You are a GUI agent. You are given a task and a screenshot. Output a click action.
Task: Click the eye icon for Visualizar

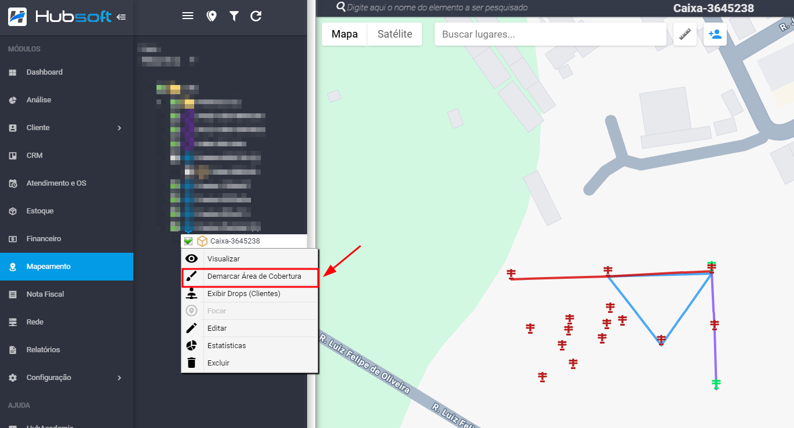(x=192, y=259)
